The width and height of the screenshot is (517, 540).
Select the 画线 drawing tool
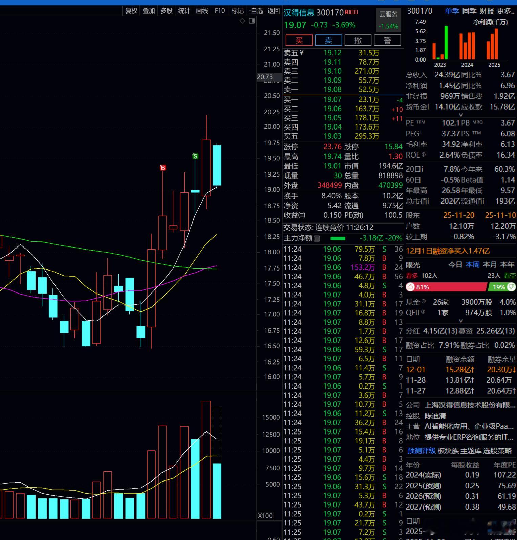tap(202, 11)
